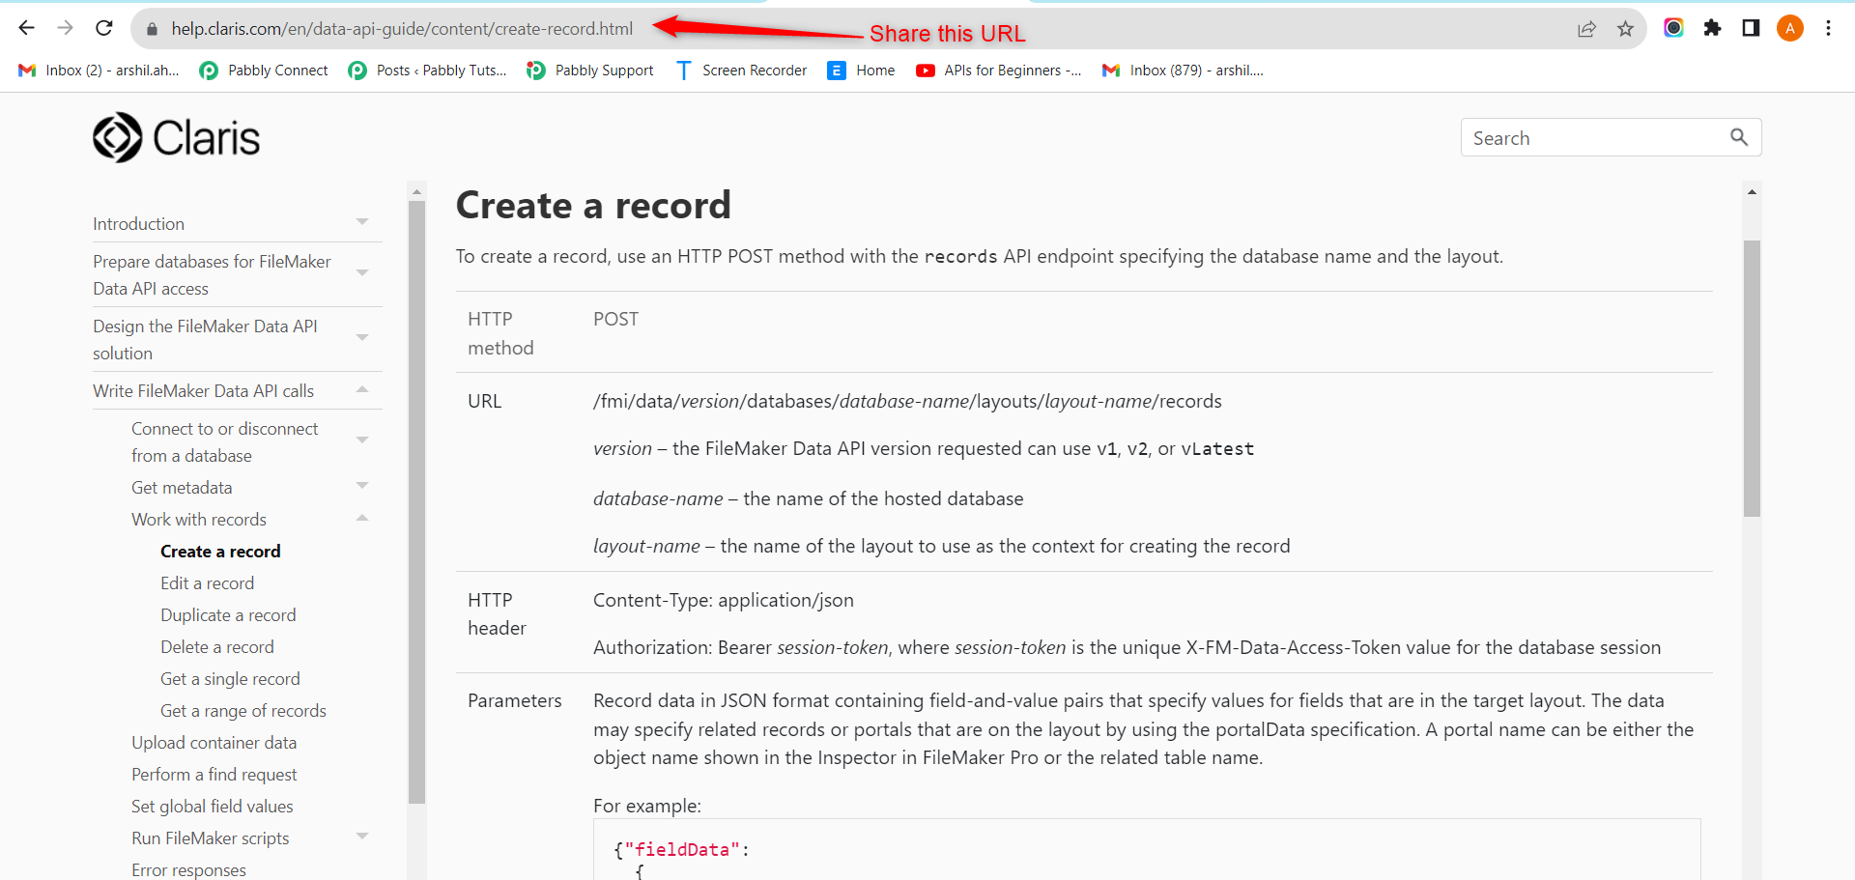
Task: Click the sidebar scrollbar up arrow
Action: tap(416, 191)
